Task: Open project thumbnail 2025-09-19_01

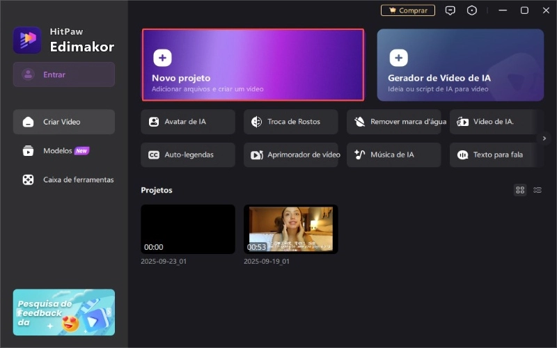Action: point(290,229)
